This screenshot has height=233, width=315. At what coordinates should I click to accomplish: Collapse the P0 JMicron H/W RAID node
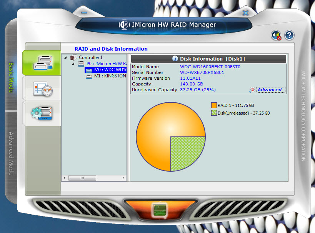(73, 64)
